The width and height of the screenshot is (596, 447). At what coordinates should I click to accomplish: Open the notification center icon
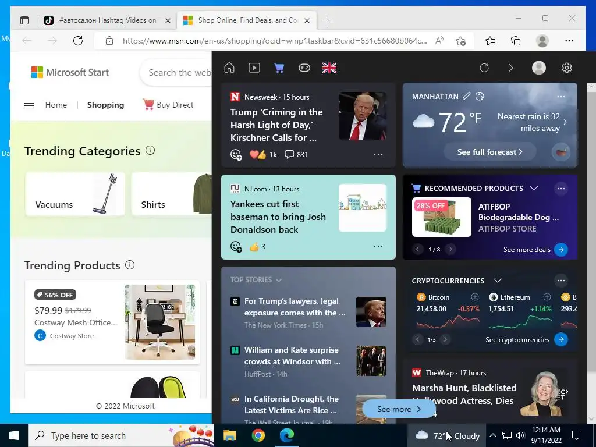(577, 435)
